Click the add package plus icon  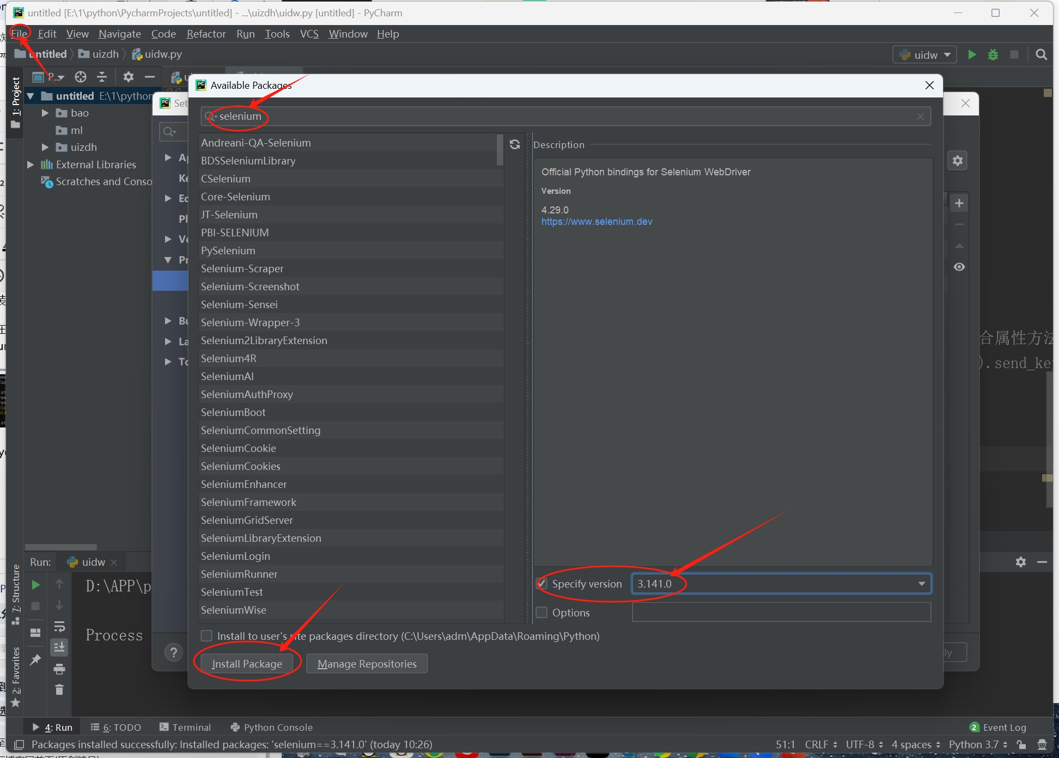959,204
